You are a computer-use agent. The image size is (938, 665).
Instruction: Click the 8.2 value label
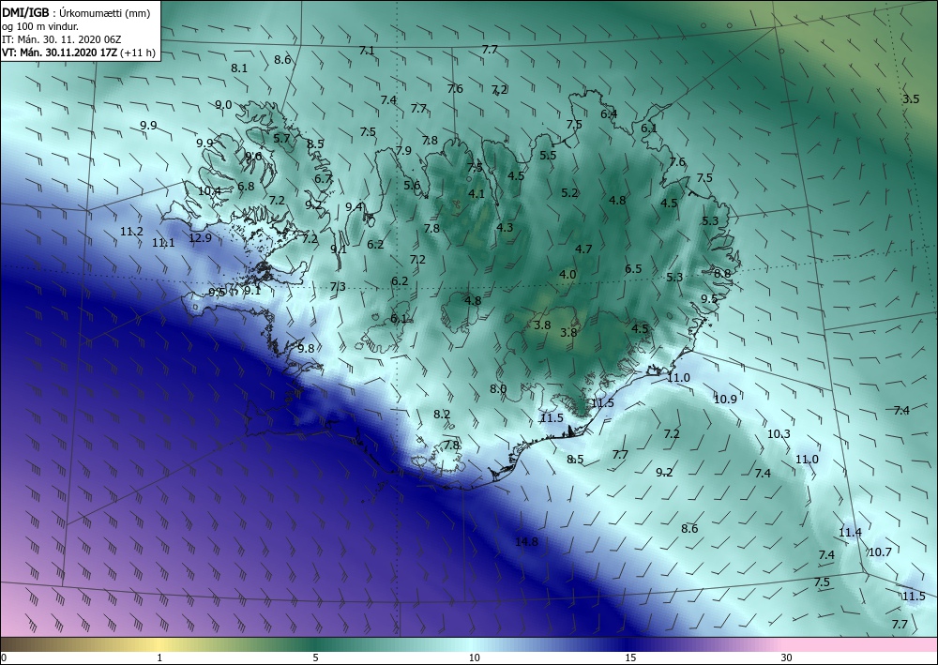pyautogui.click(x=442, y=414)
